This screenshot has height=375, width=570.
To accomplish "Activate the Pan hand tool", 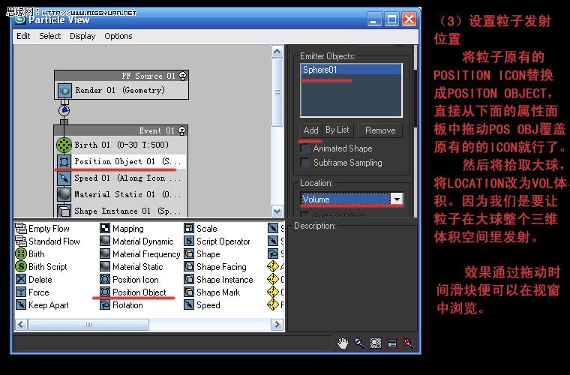I will pyautogui.click(x=343, y=343).
